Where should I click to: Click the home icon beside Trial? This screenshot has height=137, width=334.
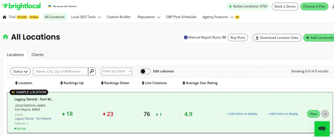pos(5,17)
